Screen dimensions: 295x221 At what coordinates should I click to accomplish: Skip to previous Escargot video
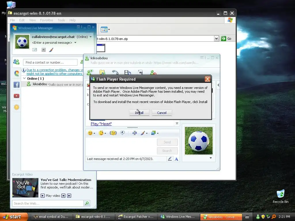pyautogui.click(x=63, y=196)
